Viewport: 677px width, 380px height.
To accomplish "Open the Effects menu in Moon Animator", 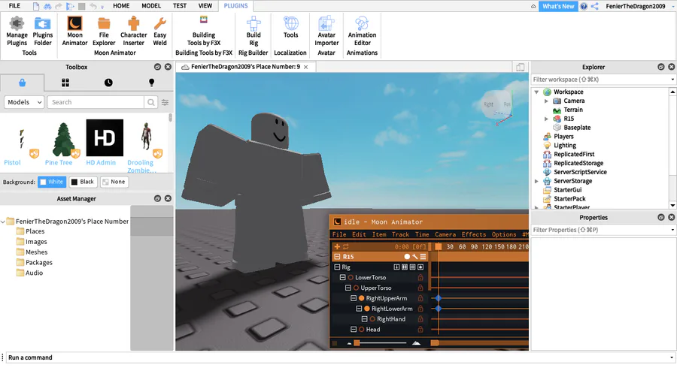I will point(474,234).
